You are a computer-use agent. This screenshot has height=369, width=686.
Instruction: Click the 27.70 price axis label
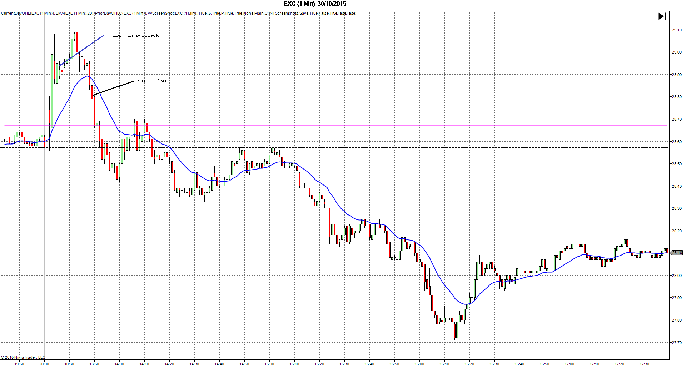(676, 343)
